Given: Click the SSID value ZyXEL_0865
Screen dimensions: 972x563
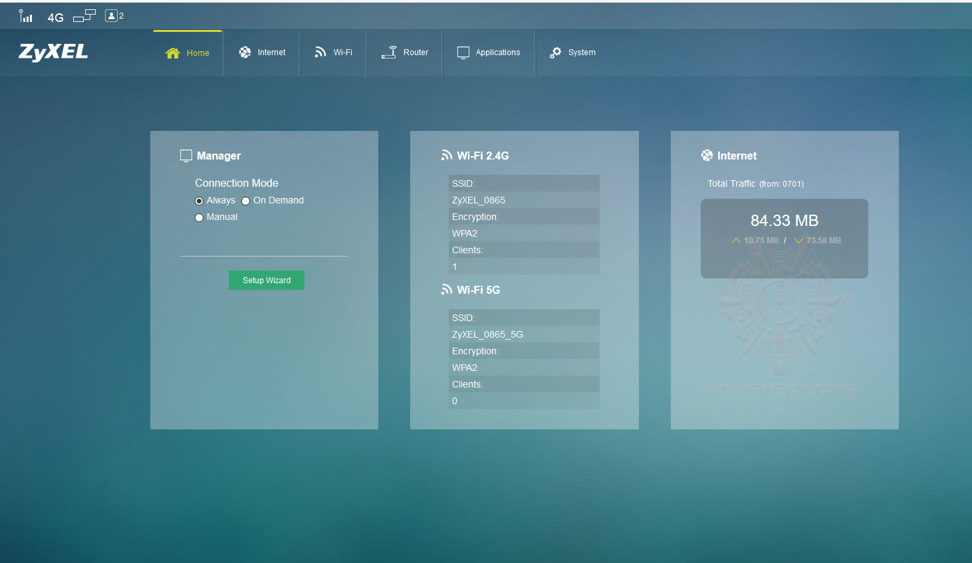Looking at the screenshot, I should pos(479,200).
